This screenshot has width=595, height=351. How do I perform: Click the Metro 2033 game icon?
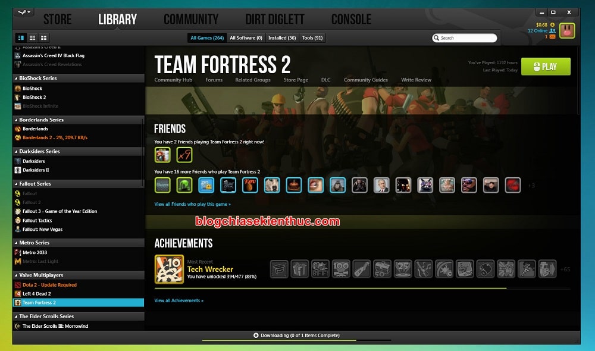click(17, 252)
